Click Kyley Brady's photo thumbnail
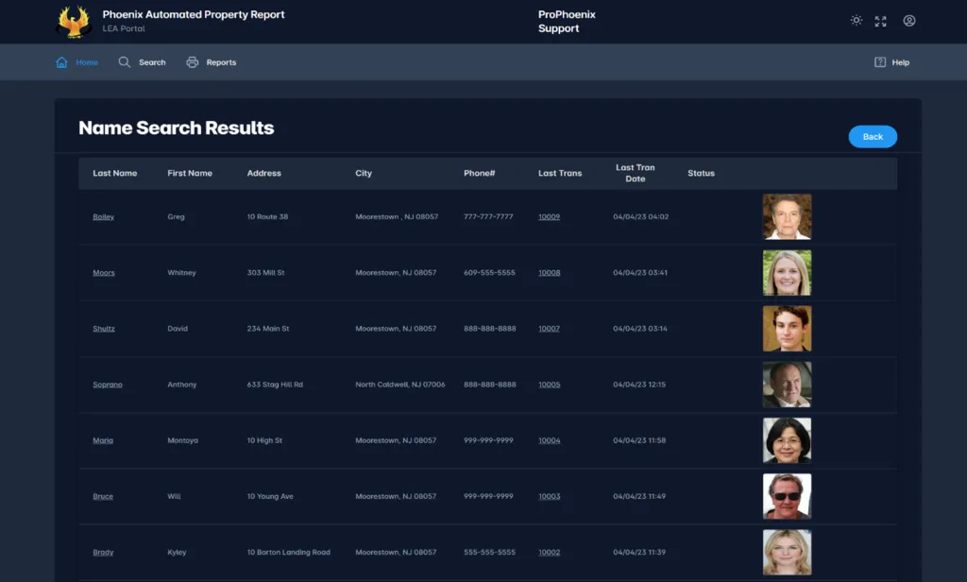The width and height of the screenshot is (967, 582). click(787, 553)
